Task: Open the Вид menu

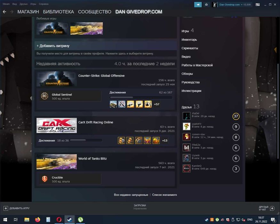Action: tap(15, 4)
